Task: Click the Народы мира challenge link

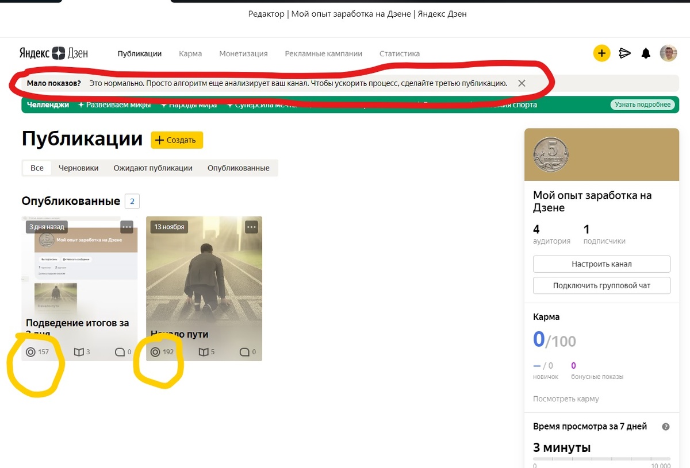Action: 189,105
